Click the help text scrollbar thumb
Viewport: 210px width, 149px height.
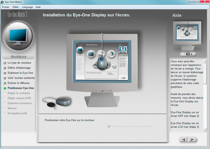click(x=205, y=73)
